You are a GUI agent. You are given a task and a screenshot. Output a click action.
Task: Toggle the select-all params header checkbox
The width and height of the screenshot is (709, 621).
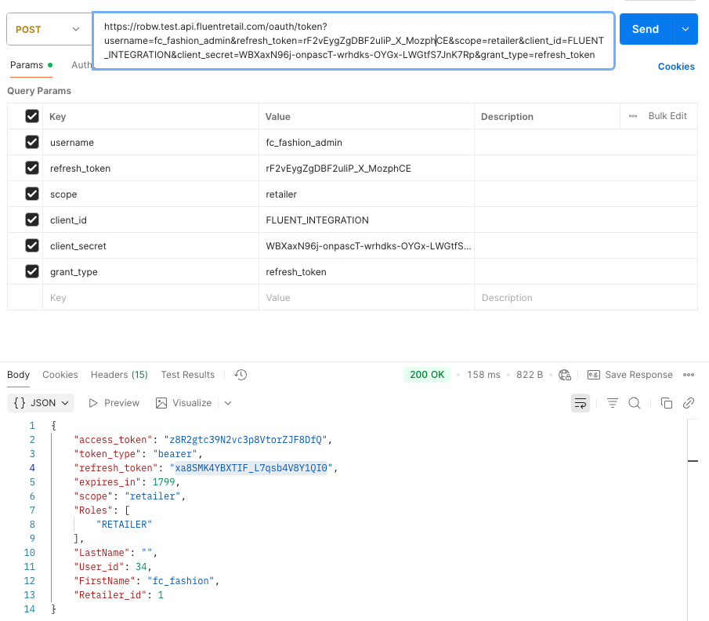pyautogui.click(x=32, y=116)
